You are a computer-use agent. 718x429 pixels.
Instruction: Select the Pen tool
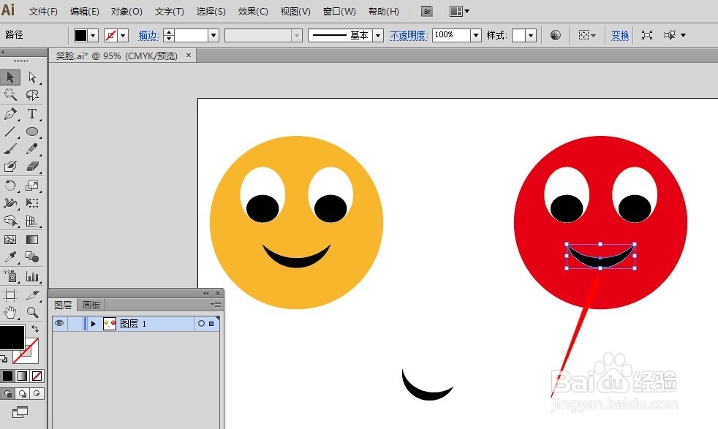pos(10,114)
